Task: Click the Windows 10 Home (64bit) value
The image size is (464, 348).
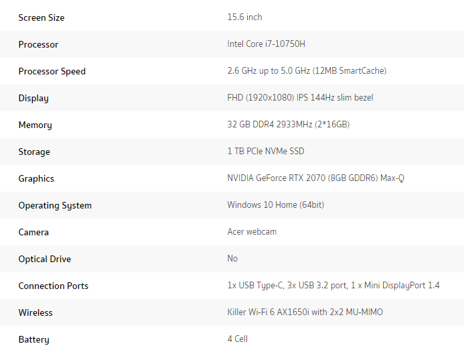Action: 276,205
